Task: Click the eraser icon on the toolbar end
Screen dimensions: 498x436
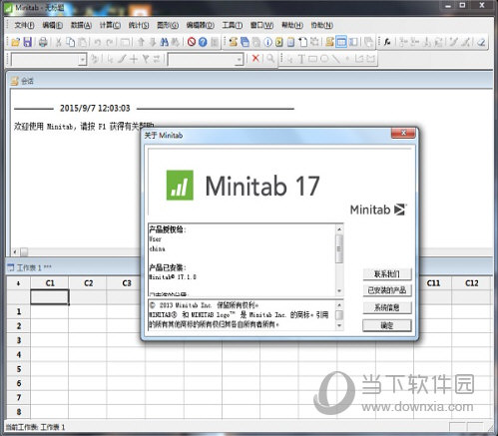Action: point(481,42)
